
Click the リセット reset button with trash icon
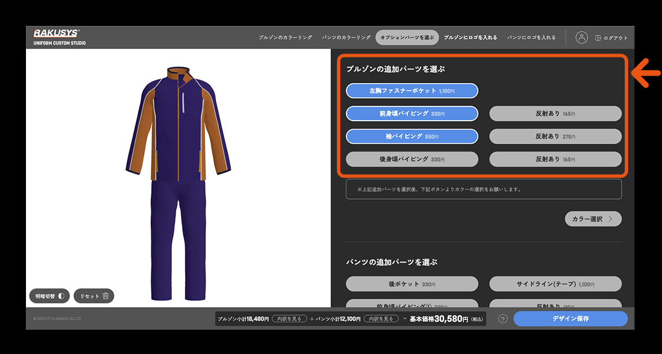tap(94, 296)
